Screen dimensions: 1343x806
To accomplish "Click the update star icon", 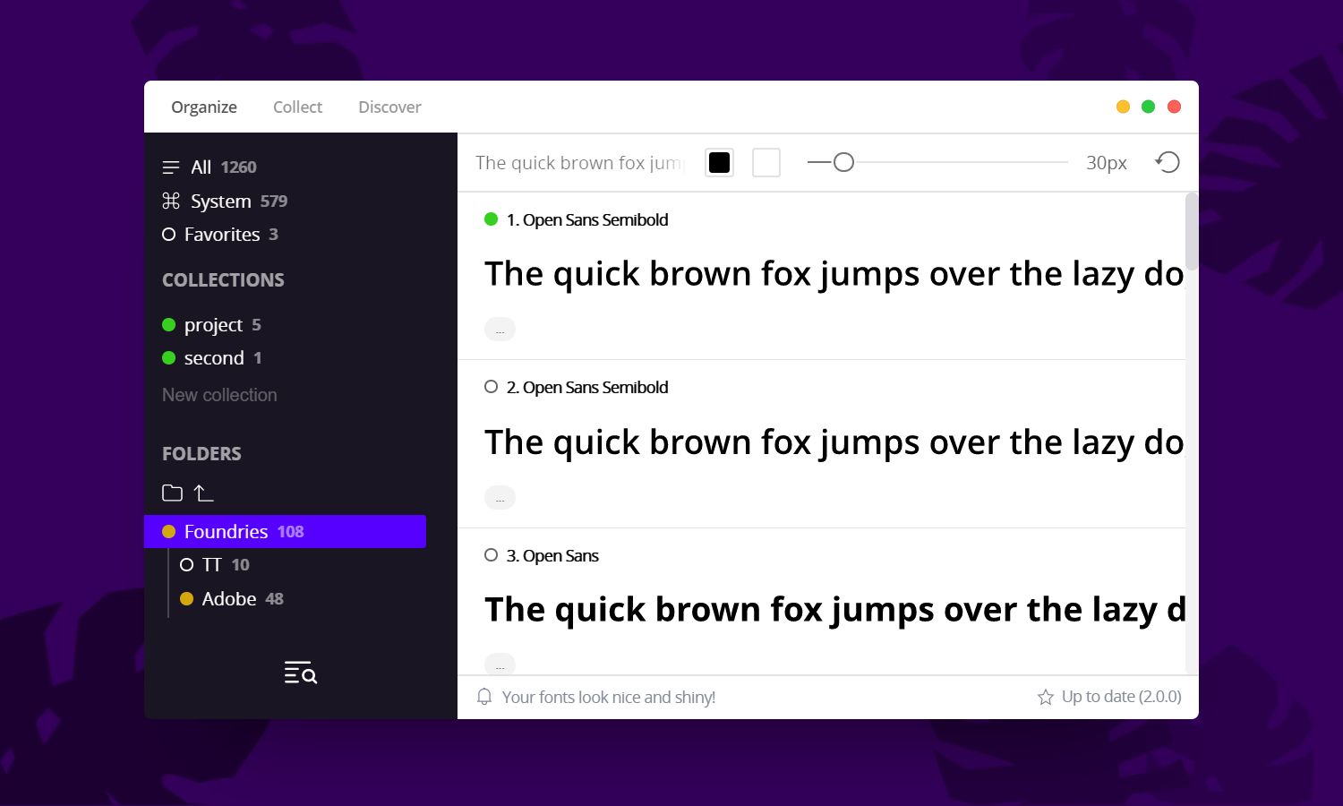I will [x=1044, y=696].
